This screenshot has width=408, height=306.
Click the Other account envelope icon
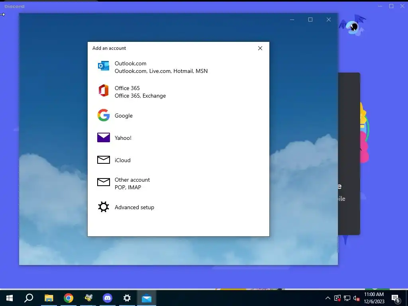pyautogui.click(x=103, y=182)
